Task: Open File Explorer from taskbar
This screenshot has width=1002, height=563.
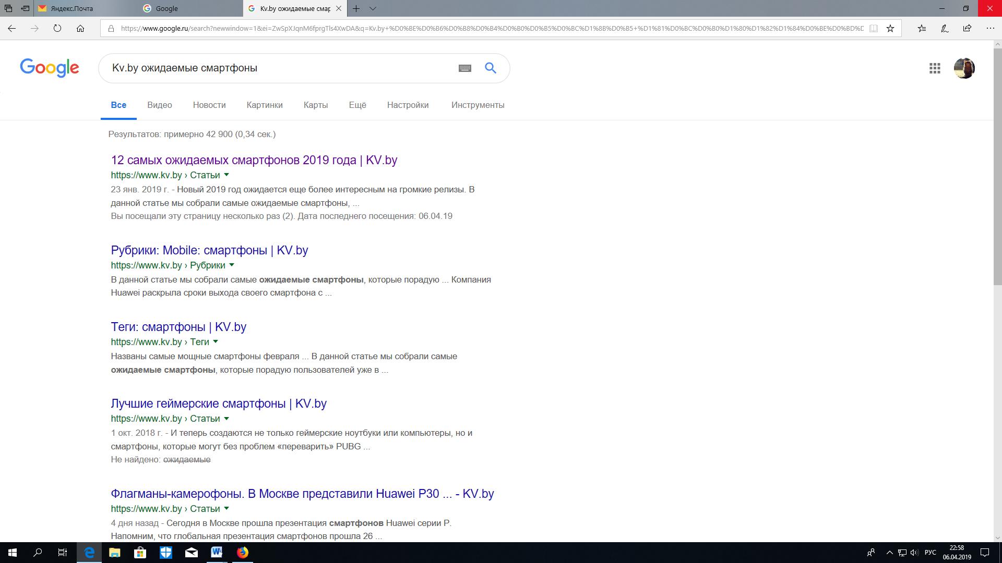Action: (115, 553)
